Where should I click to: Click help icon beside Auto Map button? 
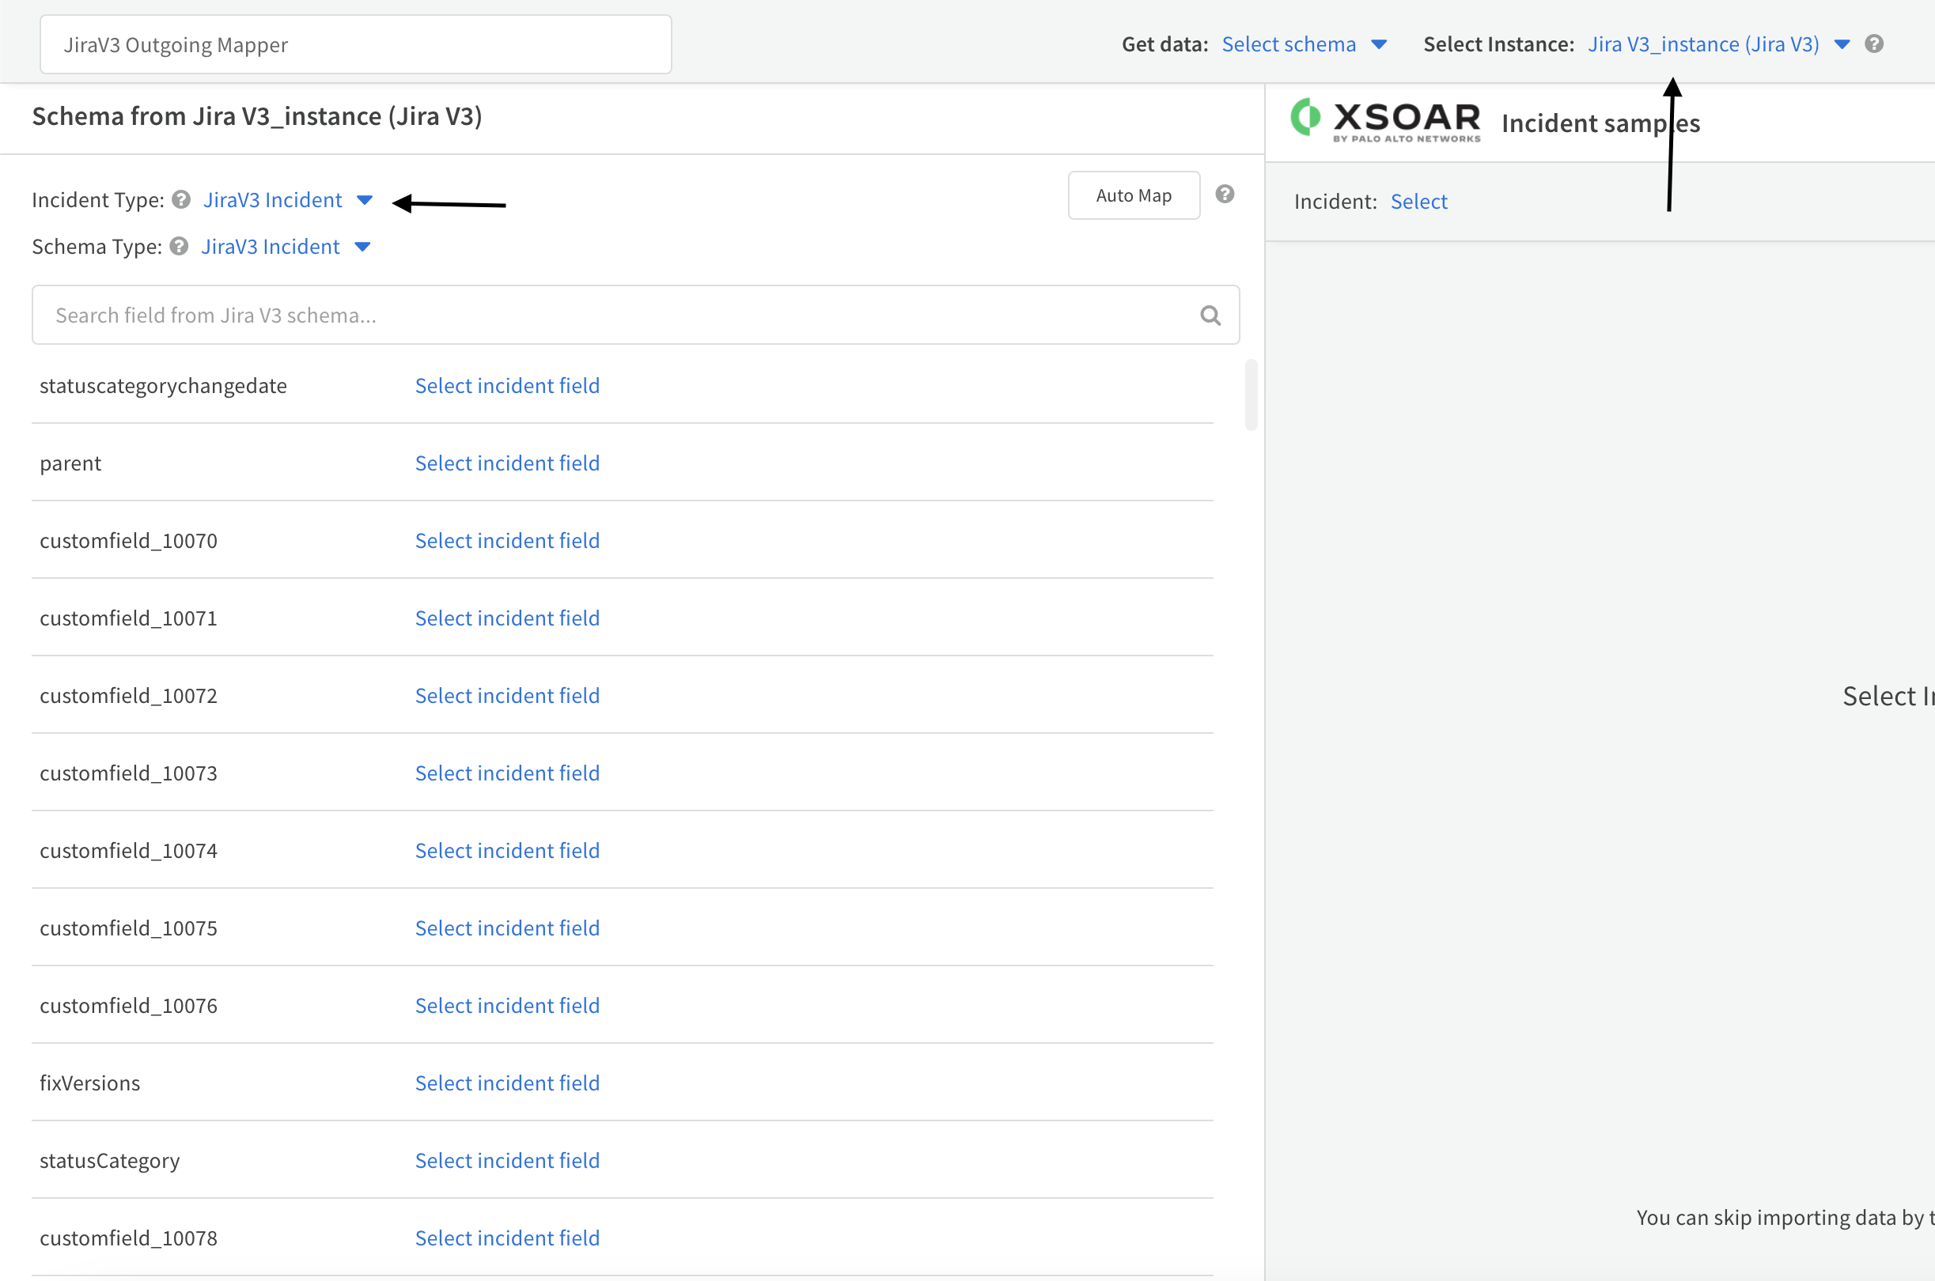click(1224, 195)
